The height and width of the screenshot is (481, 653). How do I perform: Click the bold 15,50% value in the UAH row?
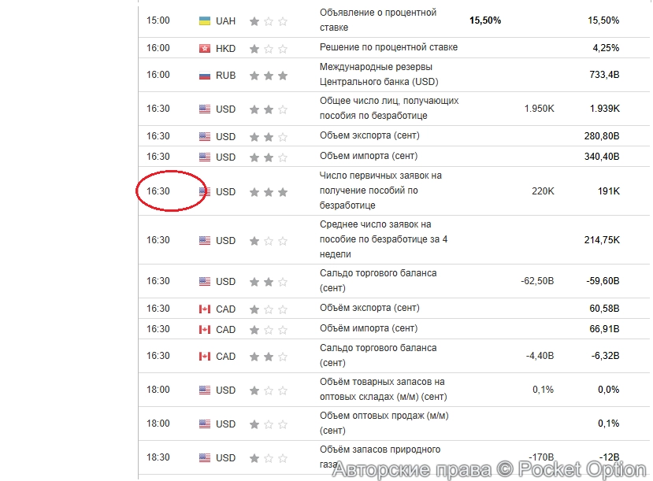coord(484,20)
